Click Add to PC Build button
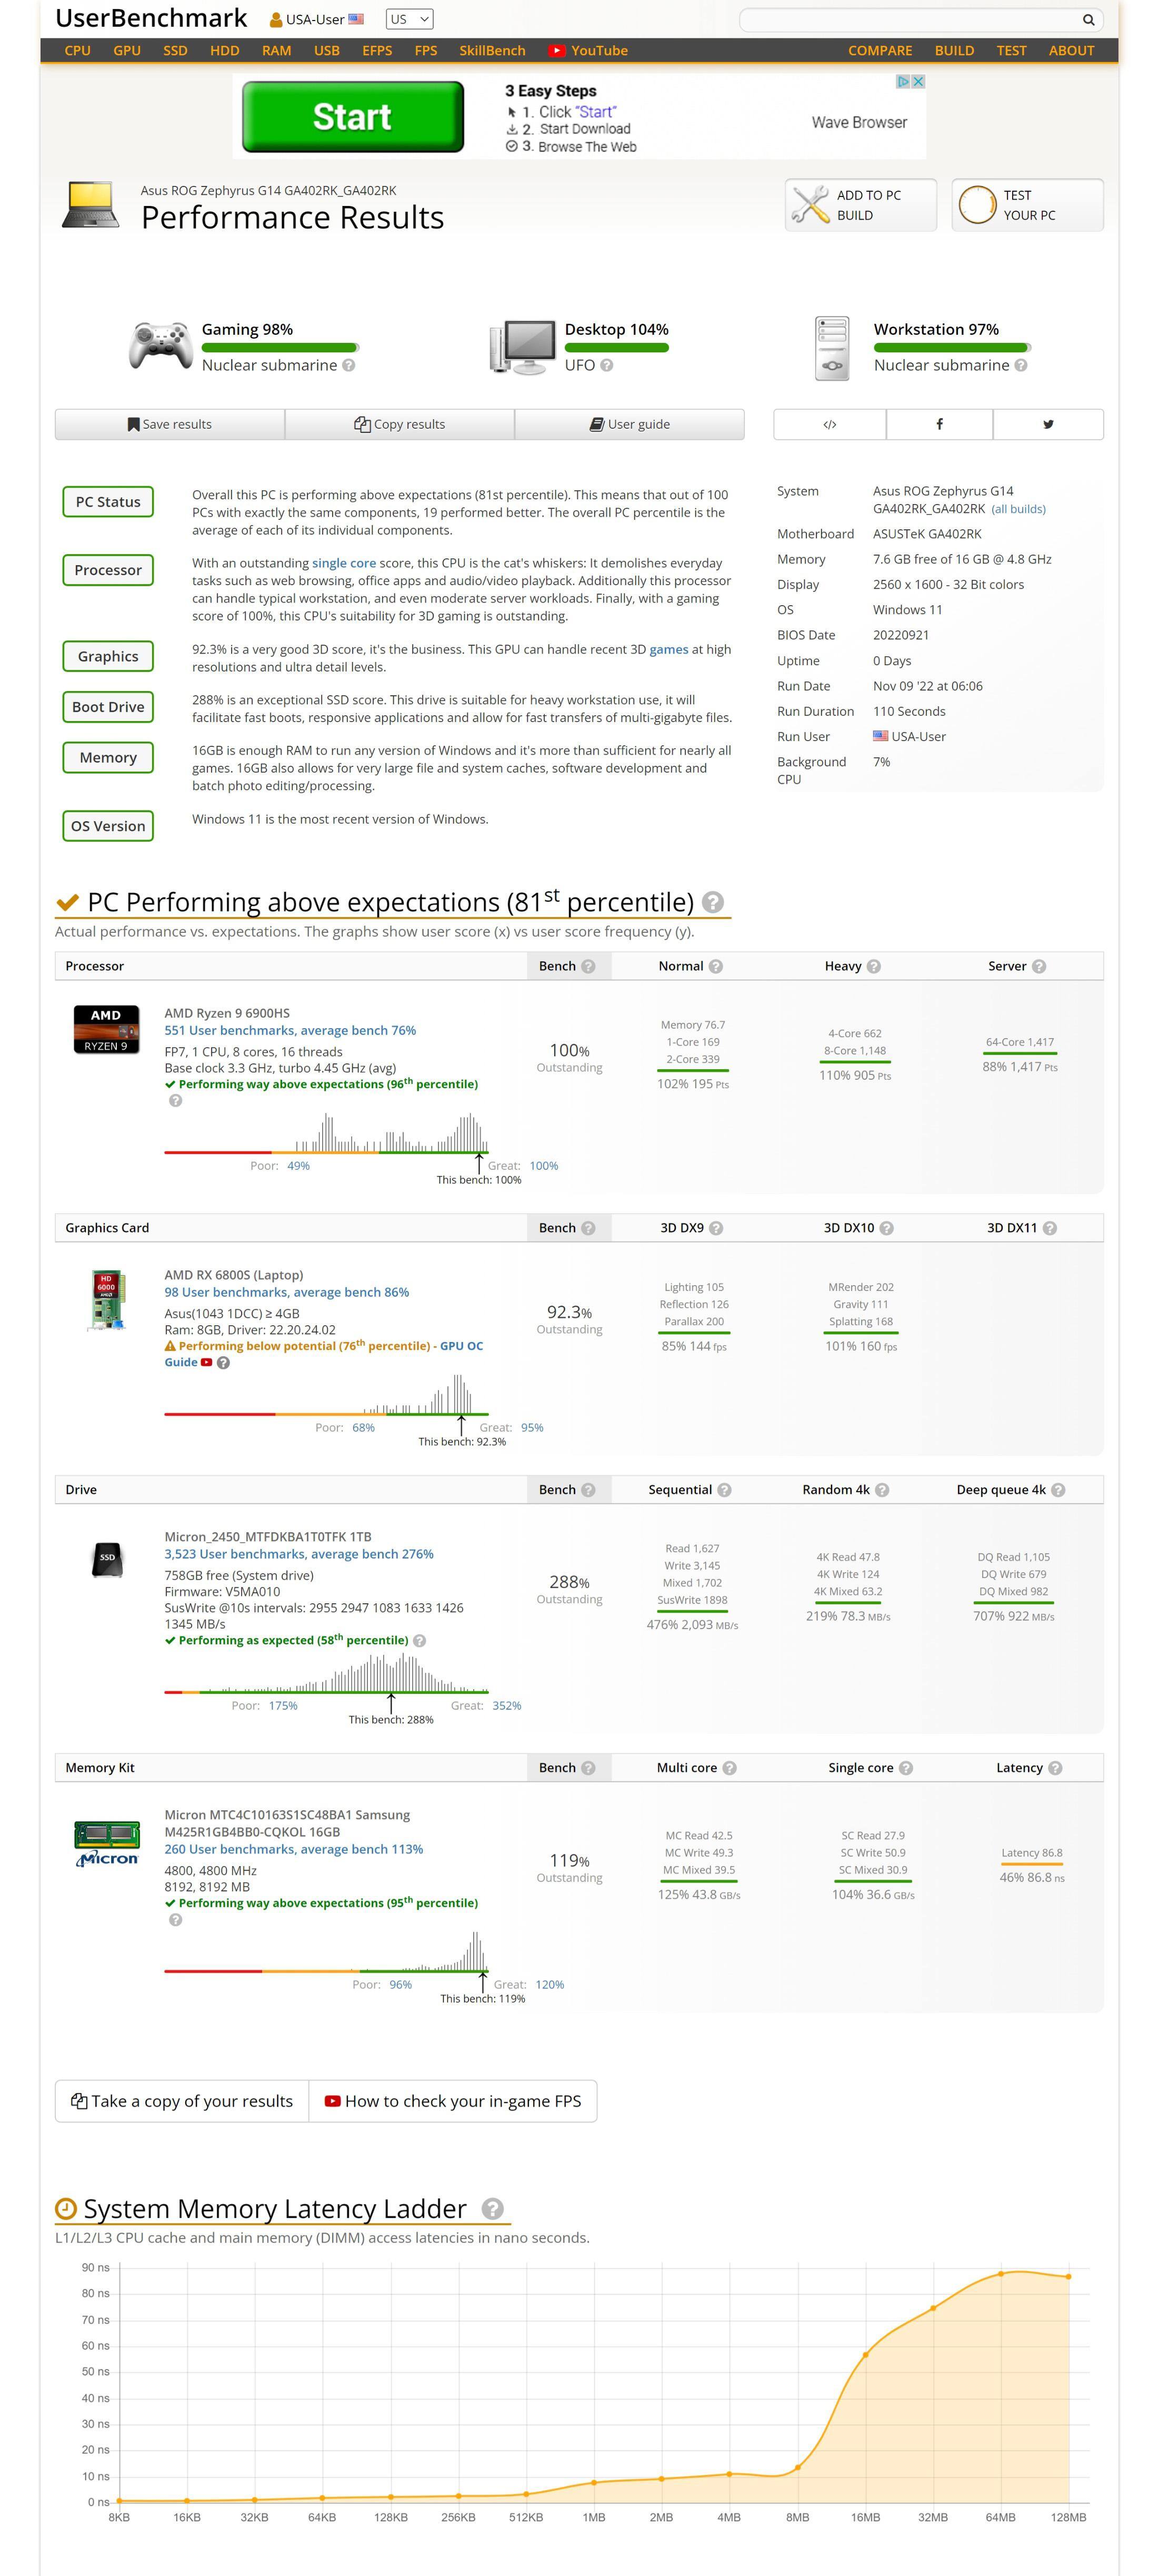 coord(860,205)
